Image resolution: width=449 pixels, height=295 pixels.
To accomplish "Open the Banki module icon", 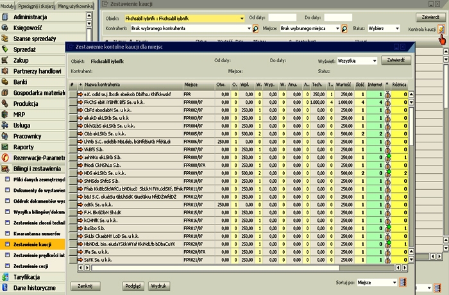I will click(5, 82).
